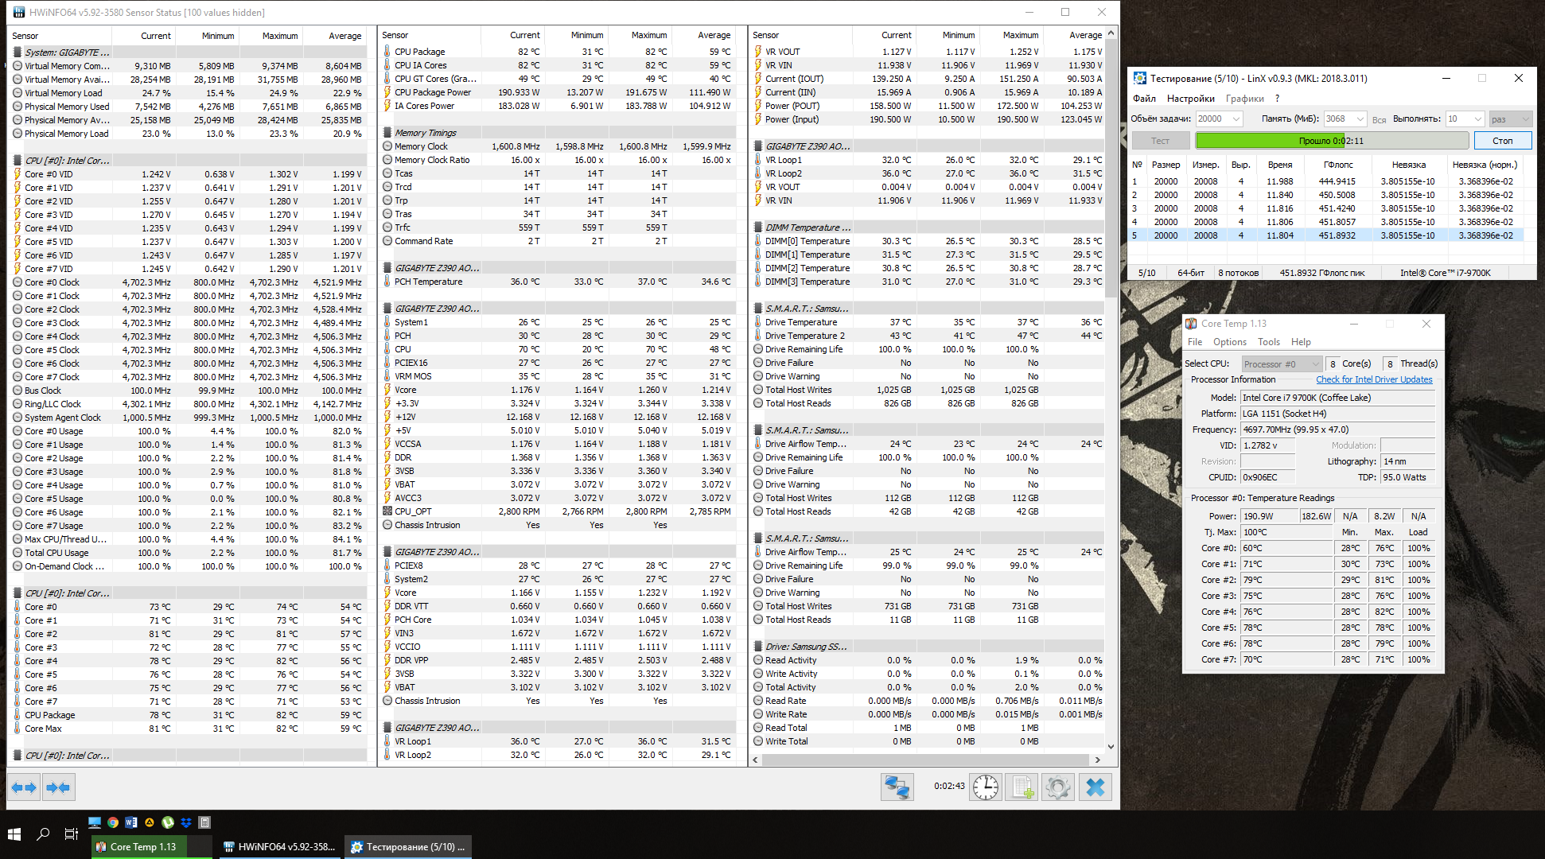Viewport: 1545px width, 859px height.
Task: Open the Options menu in Core Temp
Action: coord(1229,342)
